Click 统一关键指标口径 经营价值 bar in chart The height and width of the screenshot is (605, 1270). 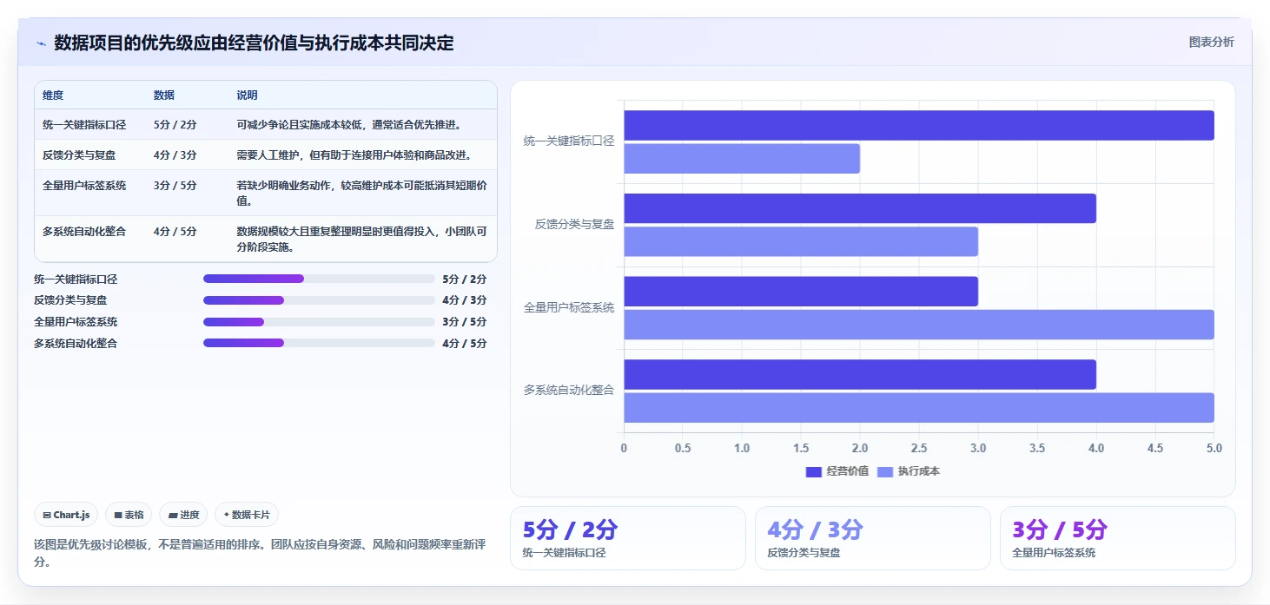(x=919, y=125)
